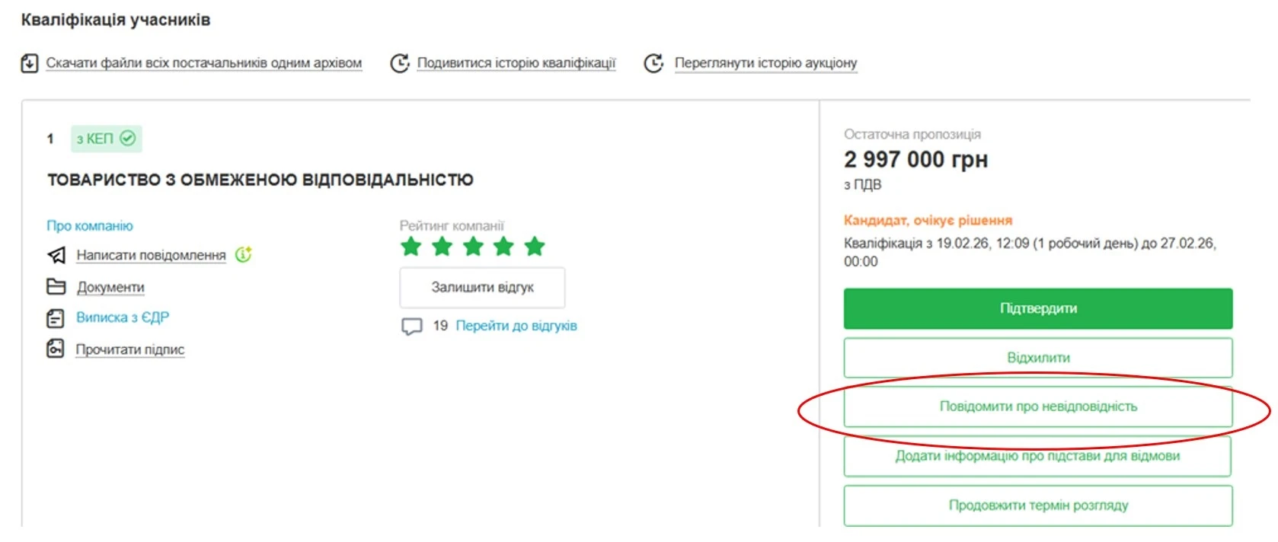Image resolution: width=1278 pixels, height=542 pixels.
Task: Open the Про компанію link
Action: (x=90, y=226)
